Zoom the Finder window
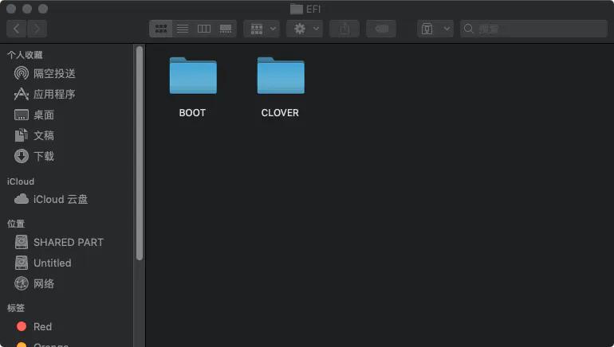Viewport: 614px width, 347px height. click(43, 9)
